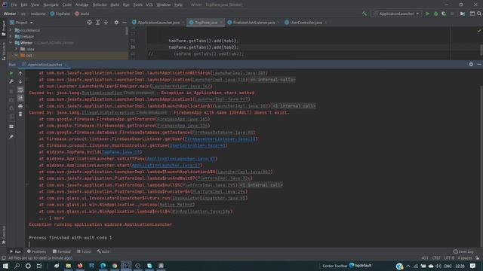This screenshot has height=271, width=483.
Task: Switch to ApplicationLauncher.java tab
Action: (x=158, y=23)
